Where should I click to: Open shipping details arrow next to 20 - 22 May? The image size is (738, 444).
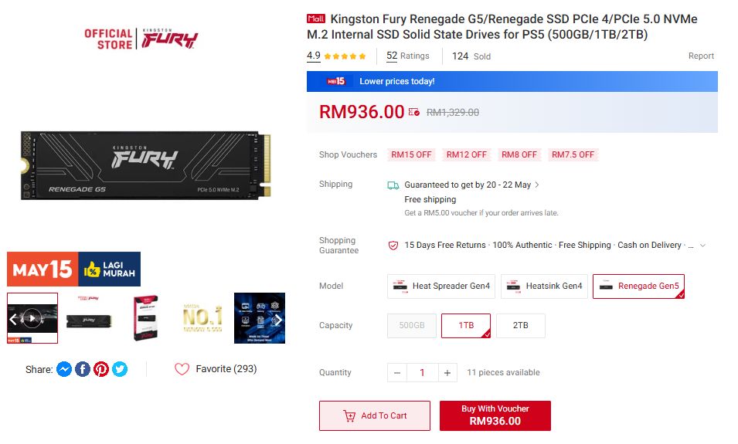[537, 185]
